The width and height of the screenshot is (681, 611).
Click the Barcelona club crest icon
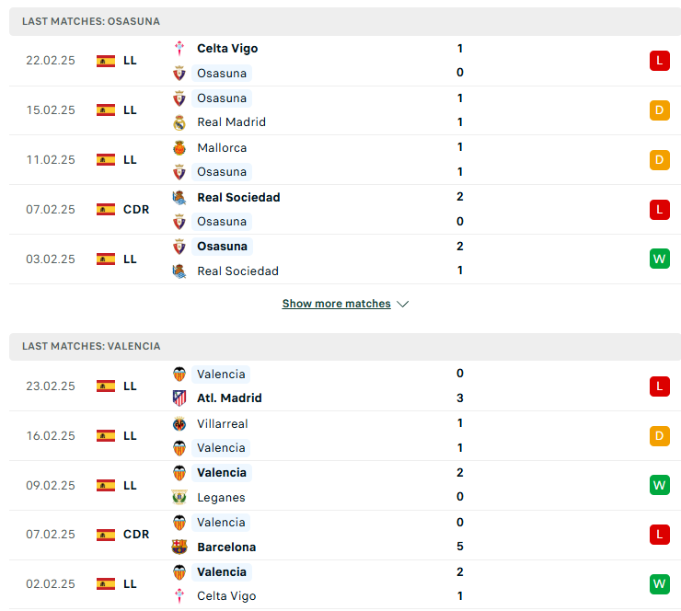click(x=179, y=547)
